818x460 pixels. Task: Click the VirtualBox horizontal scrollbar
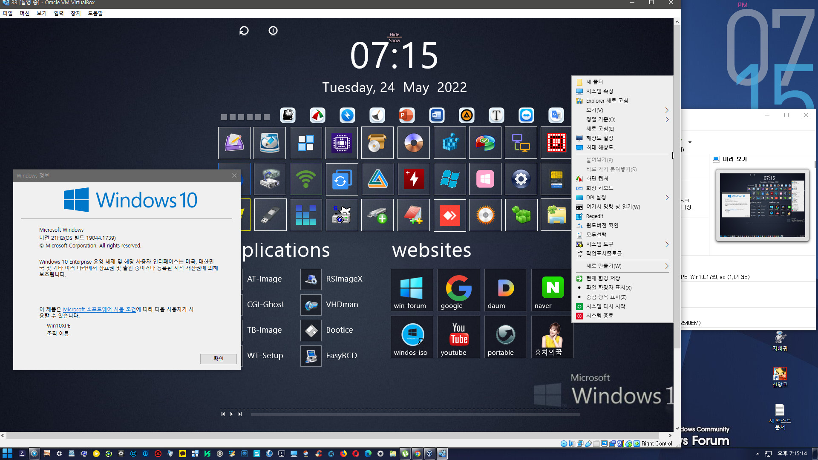coord(333,436)
